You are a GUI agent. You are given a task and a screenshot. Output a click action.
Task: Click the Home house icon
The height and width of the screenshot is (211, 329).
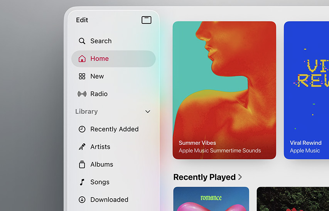coord(82,59)
